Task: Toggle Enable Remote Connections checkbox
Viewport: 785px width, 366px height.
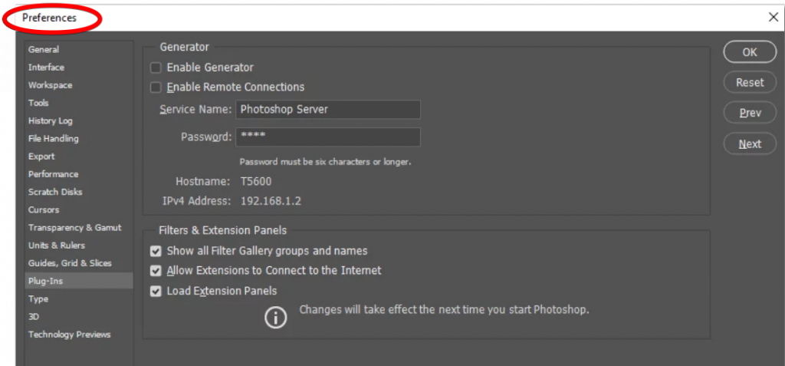Action: click(x=156, y=87)
